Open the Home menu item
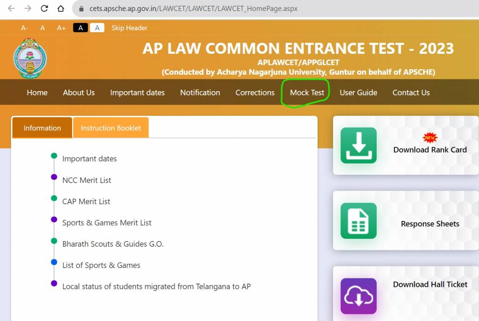Viewport: 479px width, 321px height. tap(37, 93)
